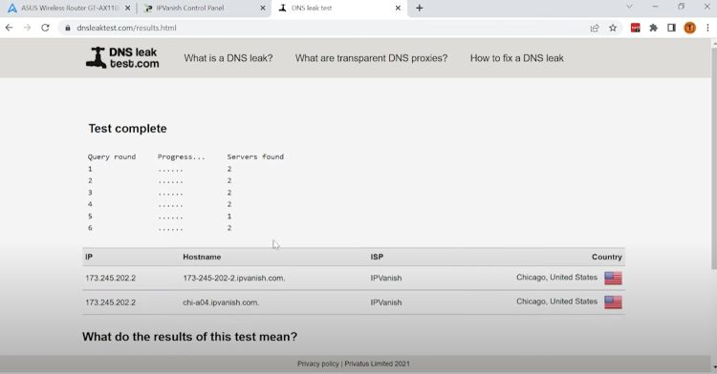Click the page vertical scrollbar
The width and height of the screenshot is (717, 374).
(x=713, y=157)
